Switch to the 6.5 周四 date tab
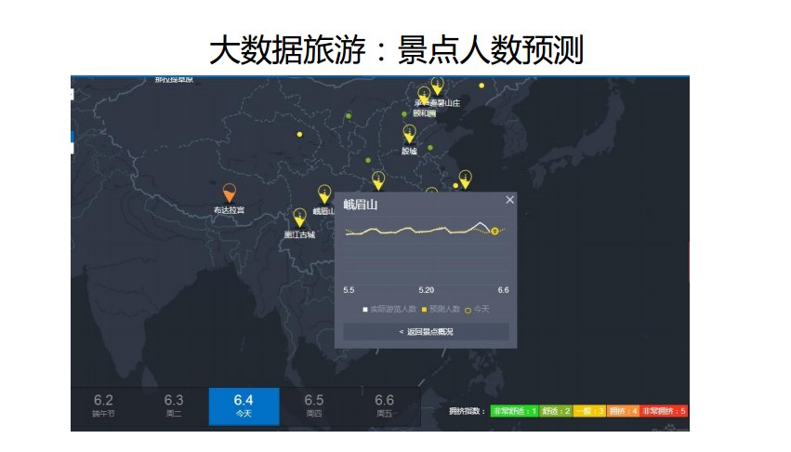791x452 pixels. tap(314, 405)
